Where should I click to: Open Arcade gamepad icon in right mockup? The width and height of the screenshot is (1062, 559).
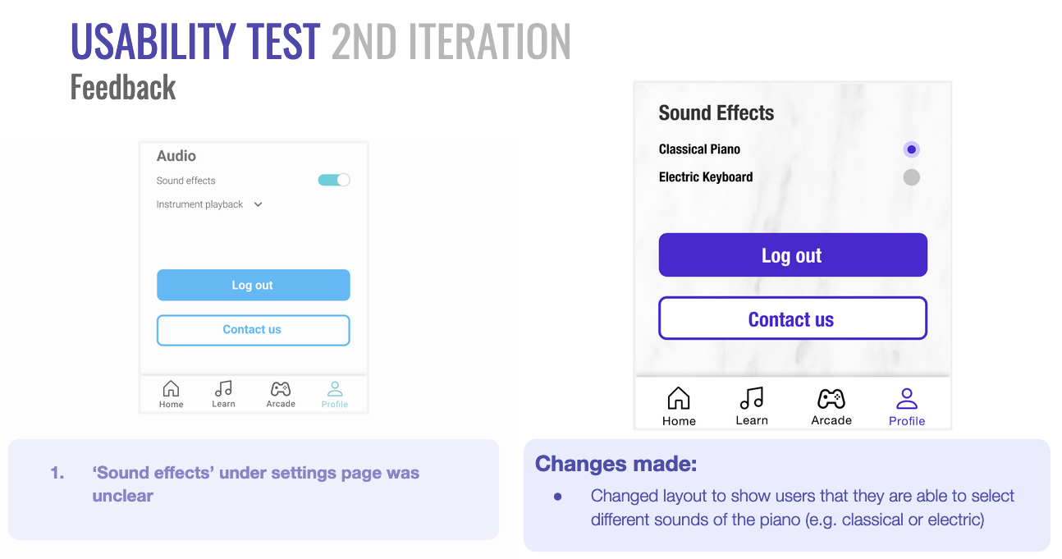point(831,399)
